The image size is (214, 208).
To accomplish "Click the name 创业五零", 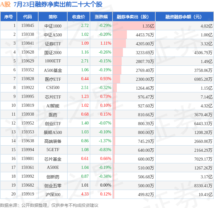I will click(53, 186).
